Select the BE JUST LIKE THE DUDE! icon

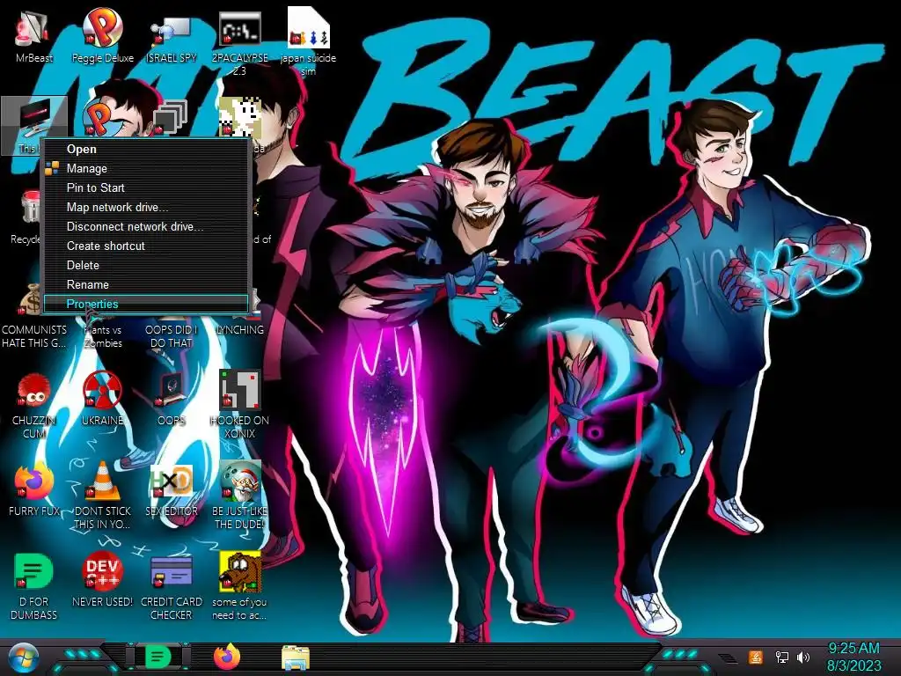239,495
